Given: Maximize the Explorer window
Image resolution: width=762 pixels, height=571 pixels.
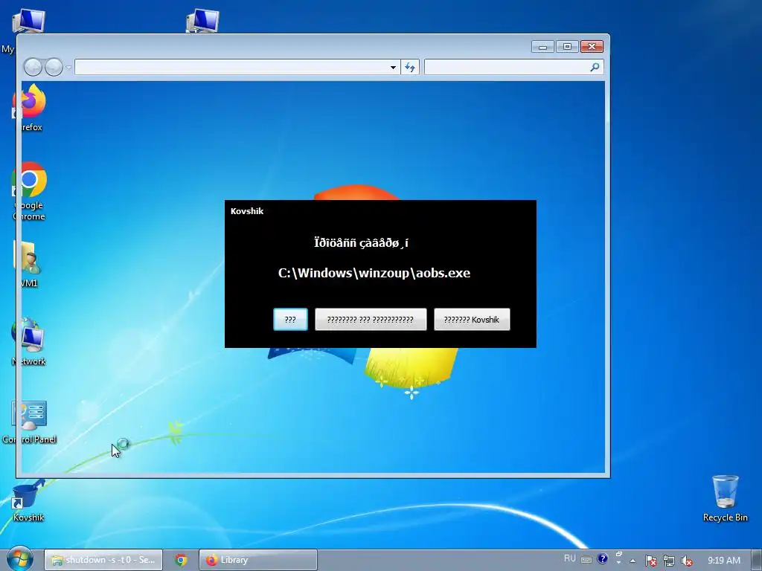Looking at the screenshot, I should coord(567,47).
